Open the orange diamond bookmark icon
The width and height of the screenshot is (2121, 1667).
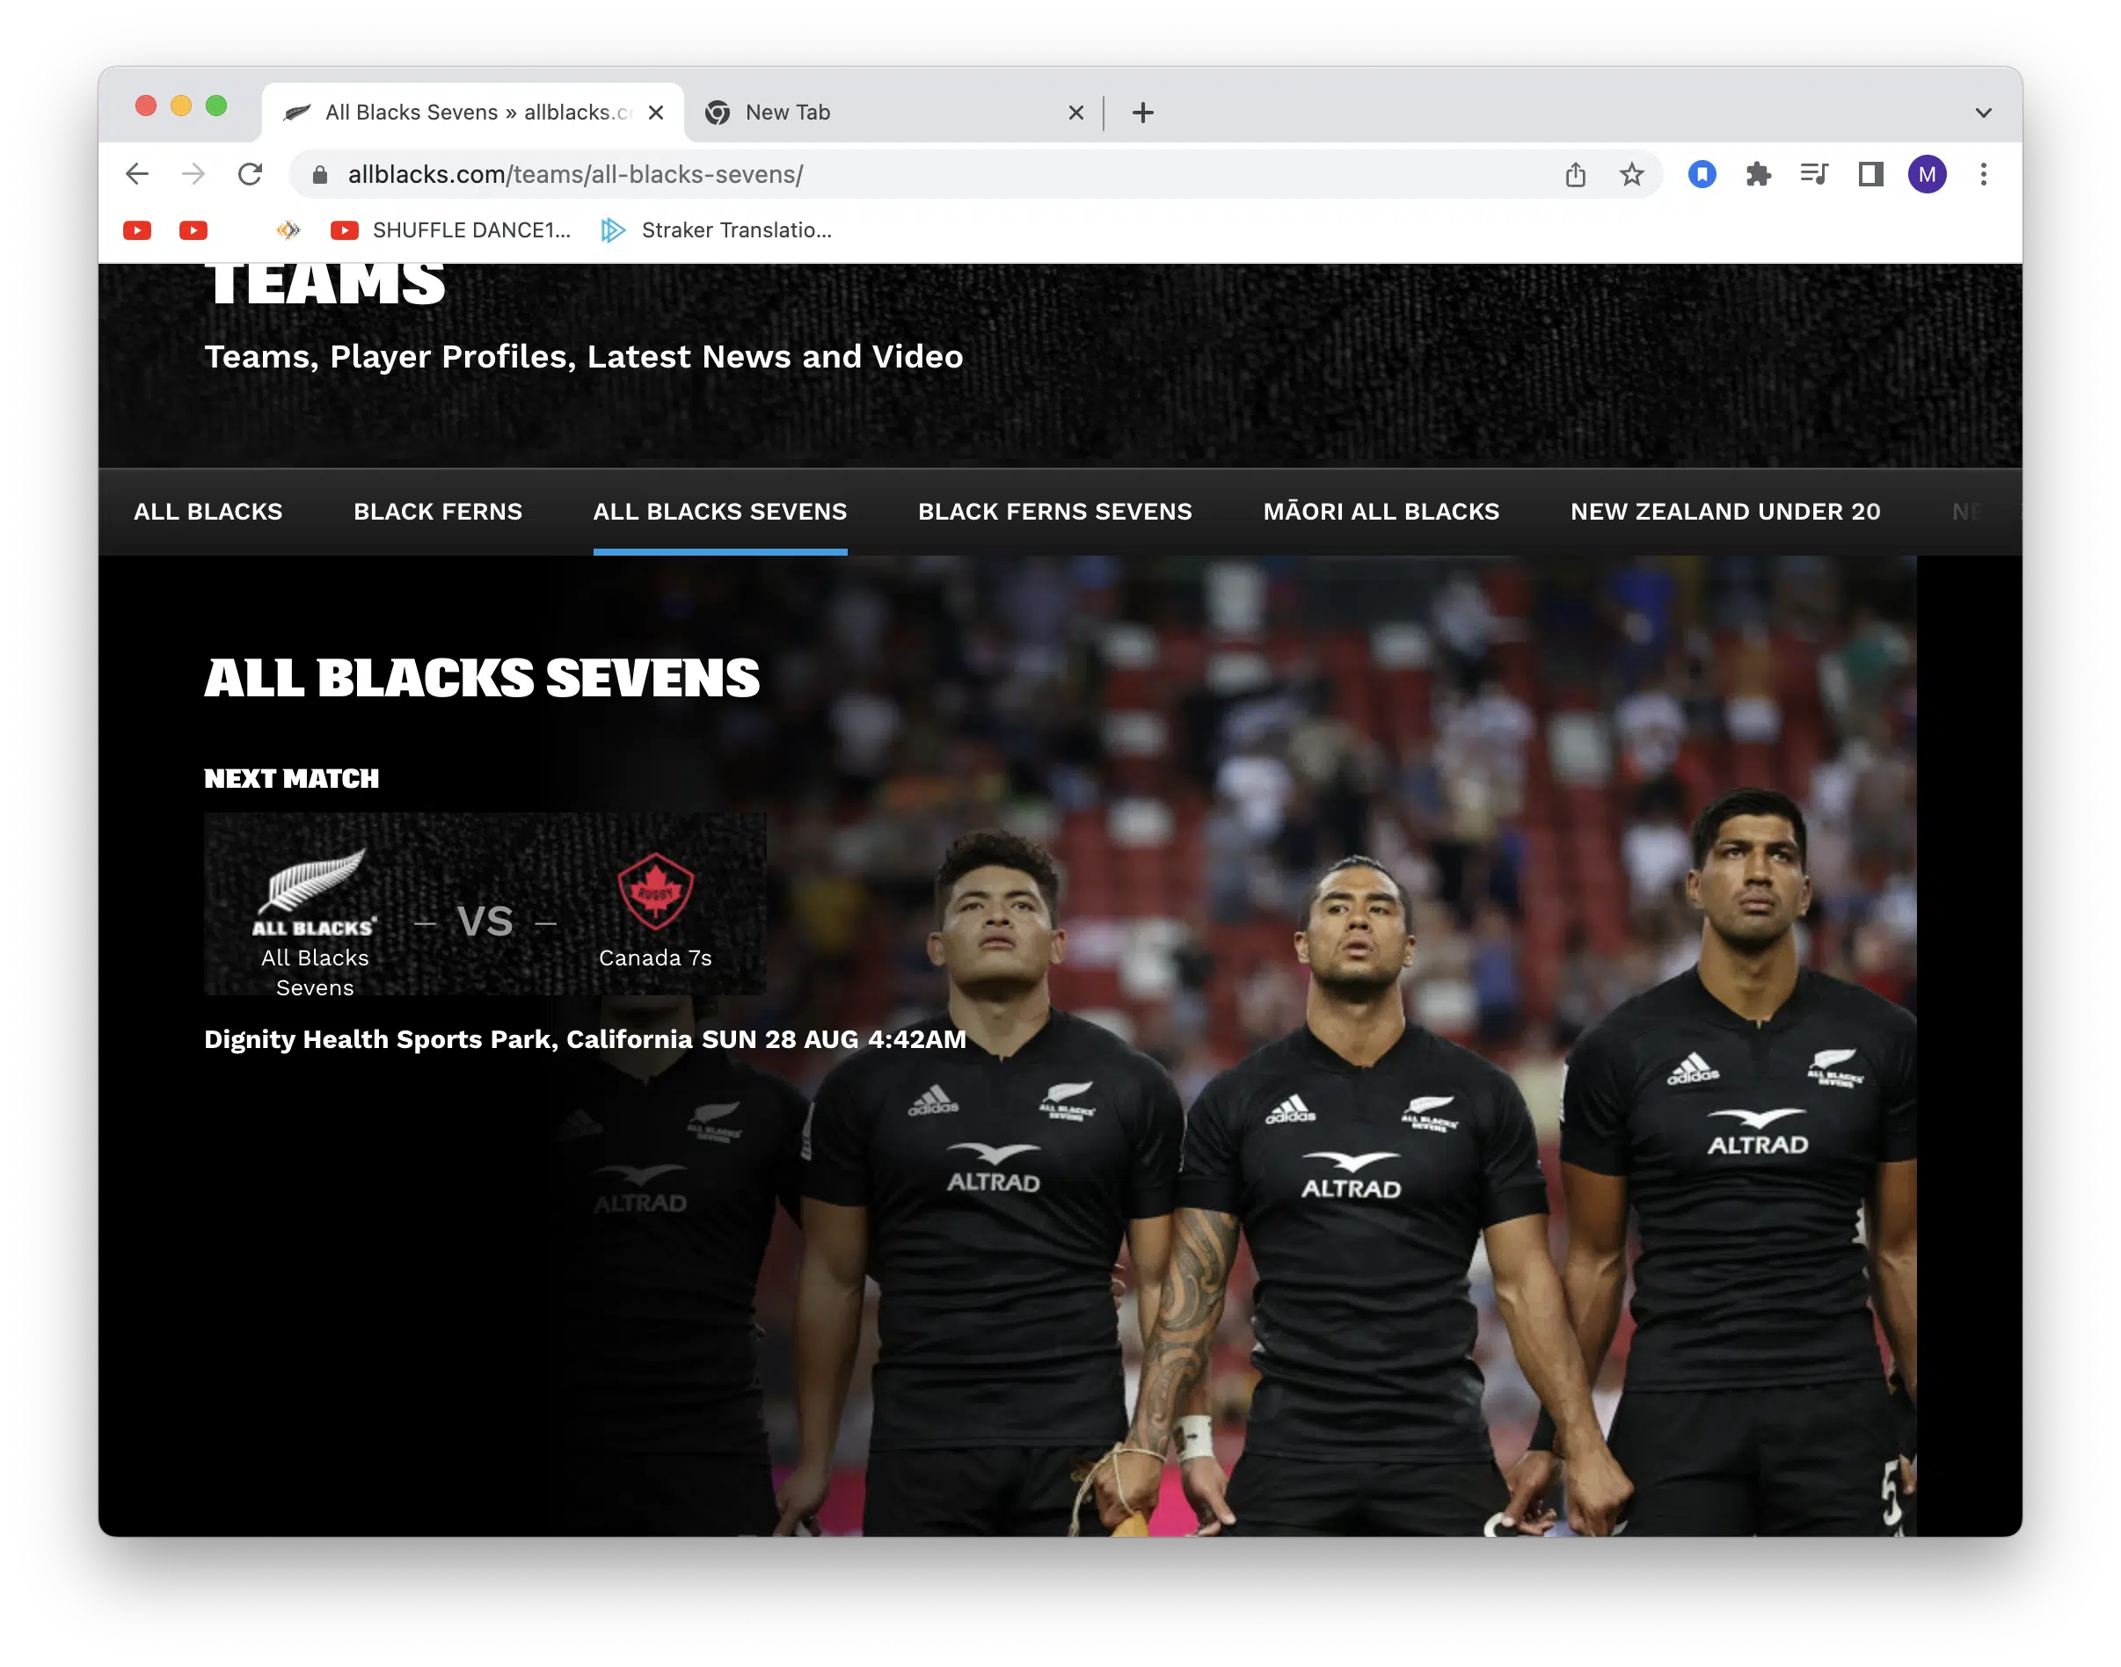pyautogui.click(x=288, y=230)
